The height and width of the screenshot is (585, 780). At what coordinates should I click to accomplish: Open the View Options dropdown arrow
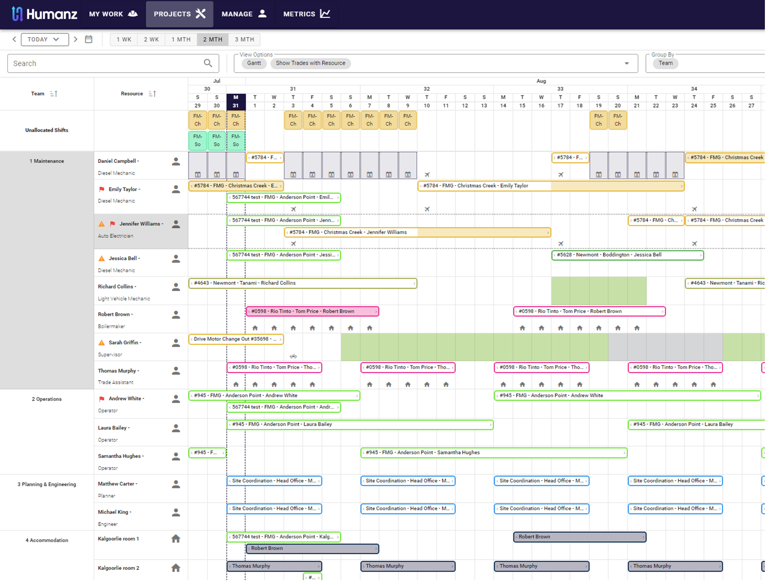(627, 63)
